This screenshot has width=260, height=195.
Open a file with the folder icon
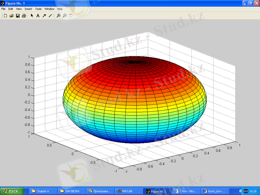point(11,16)
